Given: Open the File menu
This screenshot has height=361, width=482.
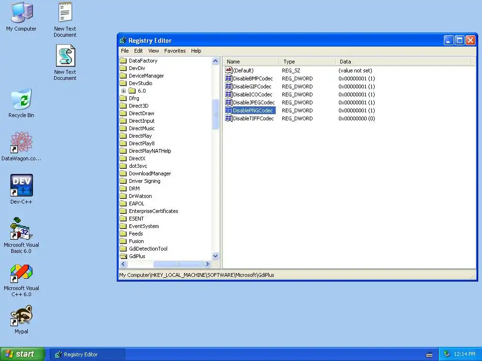Looking at the screenshot, I should pyautogui.click(x=125, y=51).
